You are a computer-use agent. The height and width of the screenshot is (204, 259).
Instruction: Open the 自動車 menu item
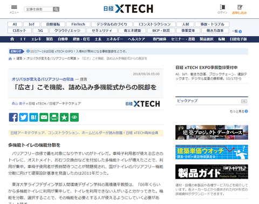(63, 39)
